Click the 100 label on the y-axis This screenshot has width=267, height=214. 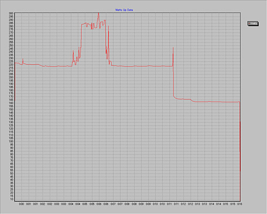coord(11,142)
